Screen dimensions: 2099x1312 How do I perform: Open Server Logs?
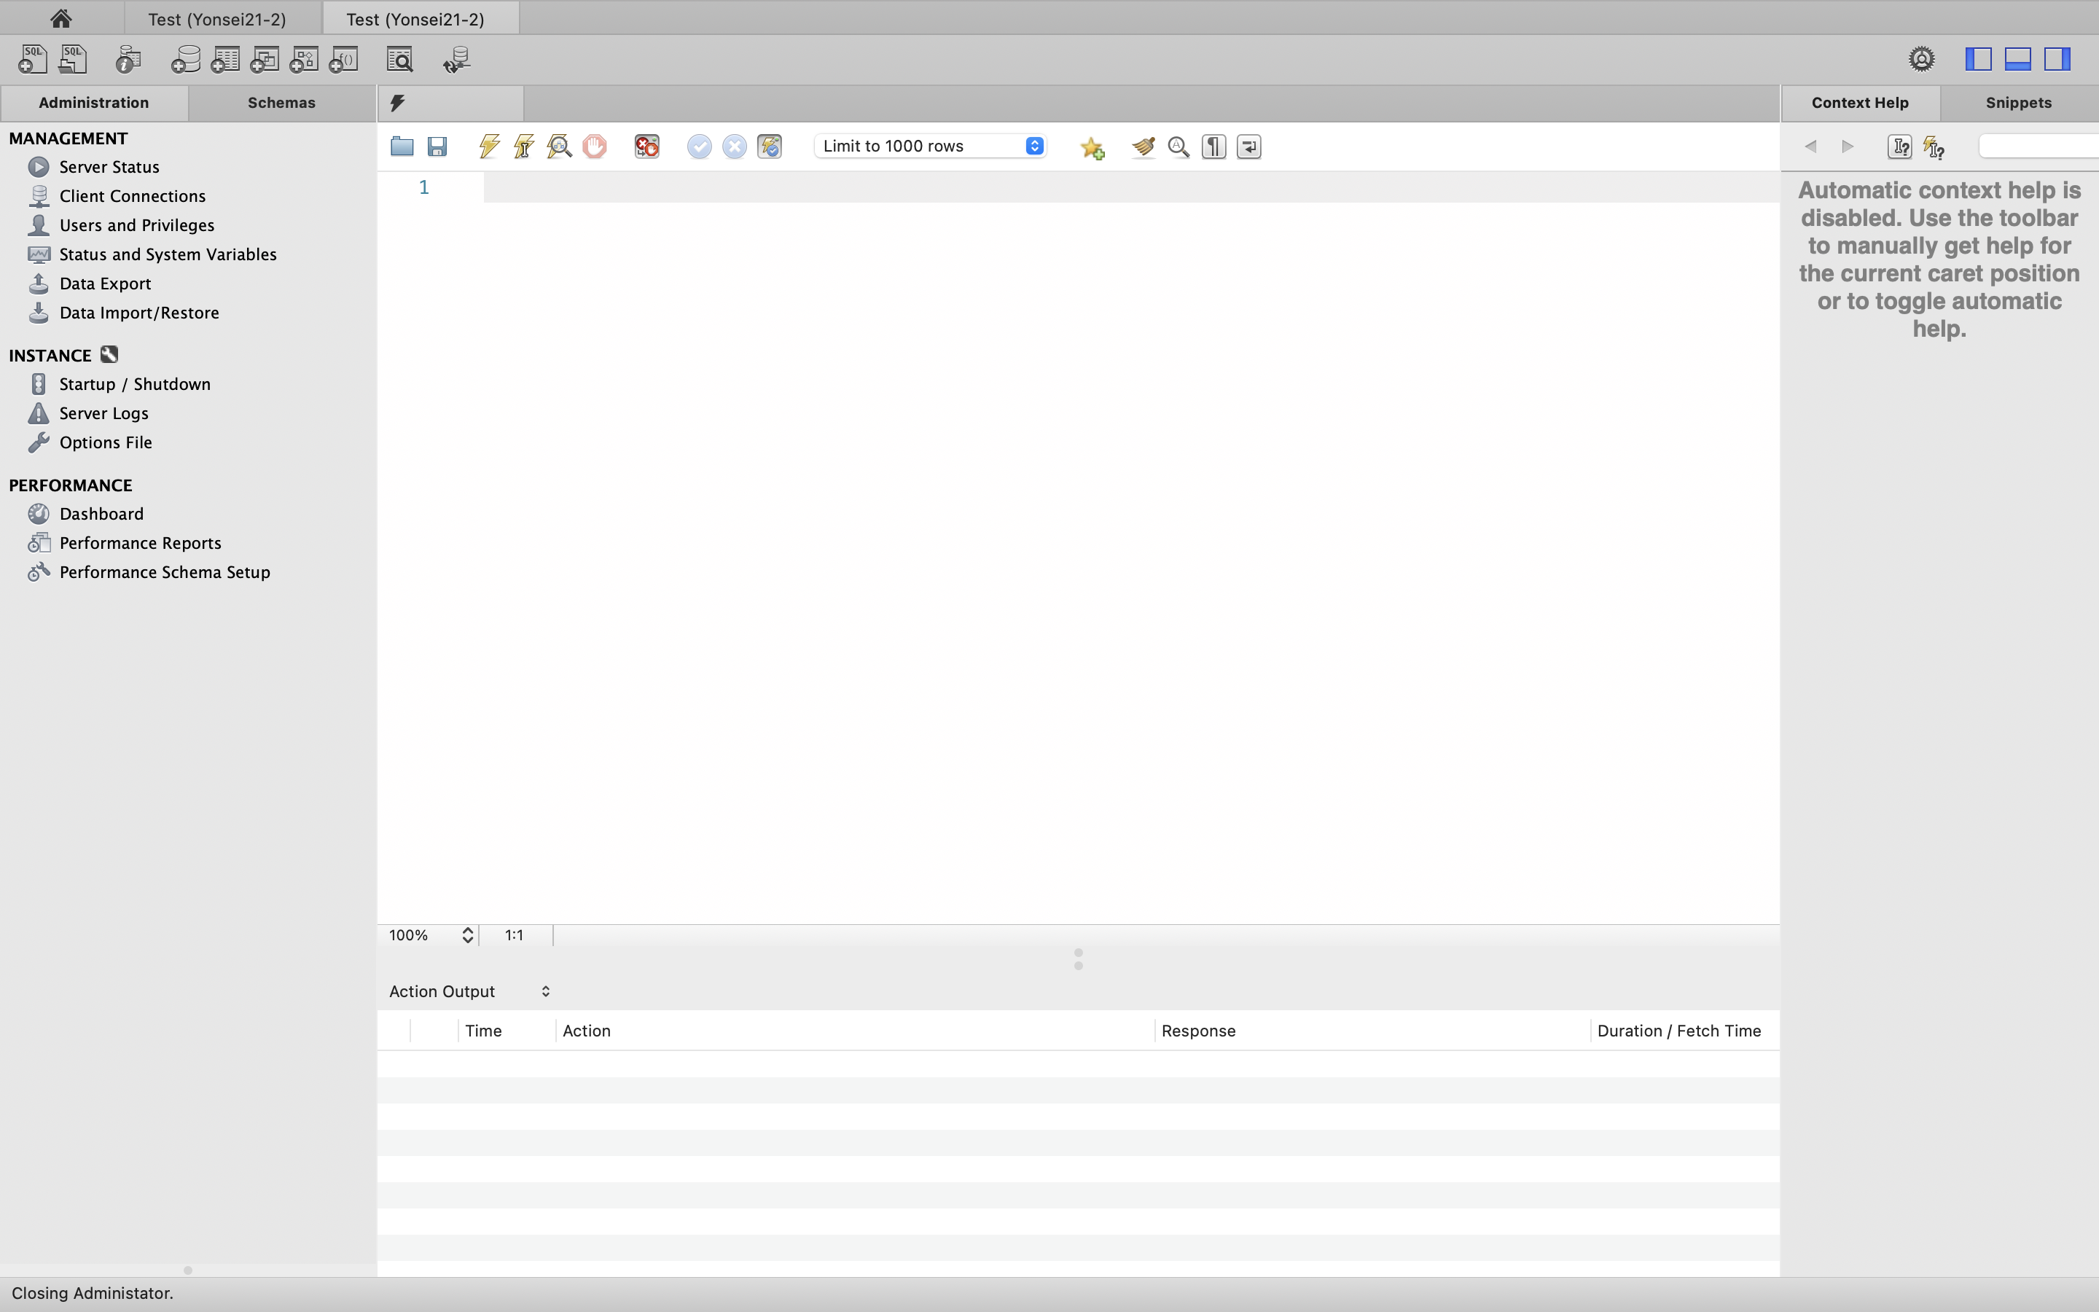pyautogui.click(x=104, y=413)
